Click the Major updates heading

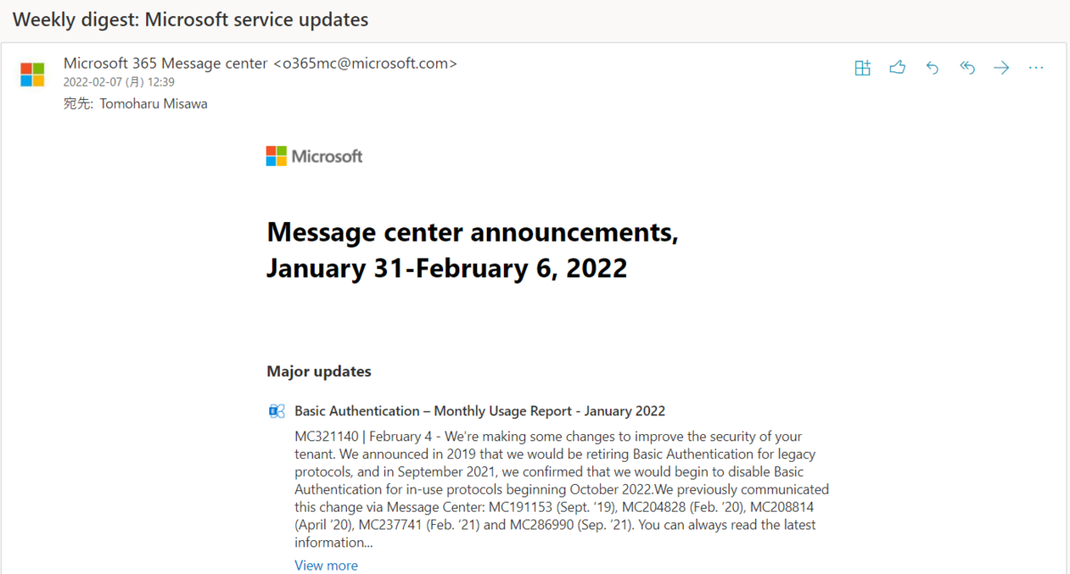point(318,372)
